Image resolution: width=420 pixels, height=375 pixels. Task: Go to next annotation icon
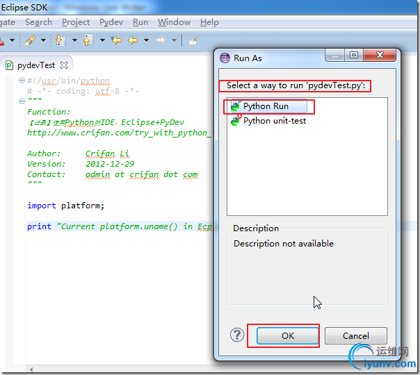point(60,40)
